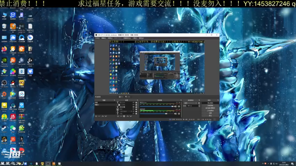This screenshot has height=166, width=296.
Task: Open the 编辑 (Edit) menu in OBS
Action: pyautogui.click(x=104, y=38)
